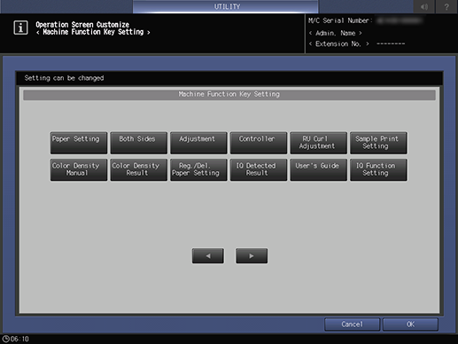Select the Paper Setting key
Image resolution: width=458 pixels, height=344 pixels.
point(79,143)
